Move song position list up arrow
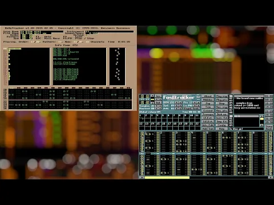The image size is (274, 205). click(152, 96)
